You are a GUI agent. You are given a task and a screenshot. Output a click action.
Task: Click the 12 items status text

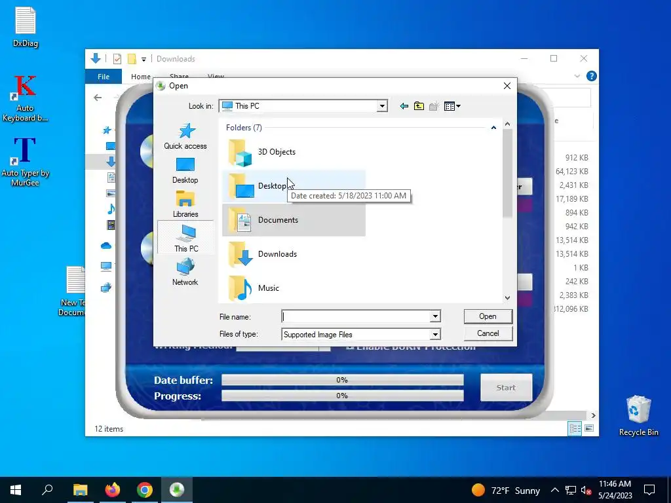click(x=109, y=428)
